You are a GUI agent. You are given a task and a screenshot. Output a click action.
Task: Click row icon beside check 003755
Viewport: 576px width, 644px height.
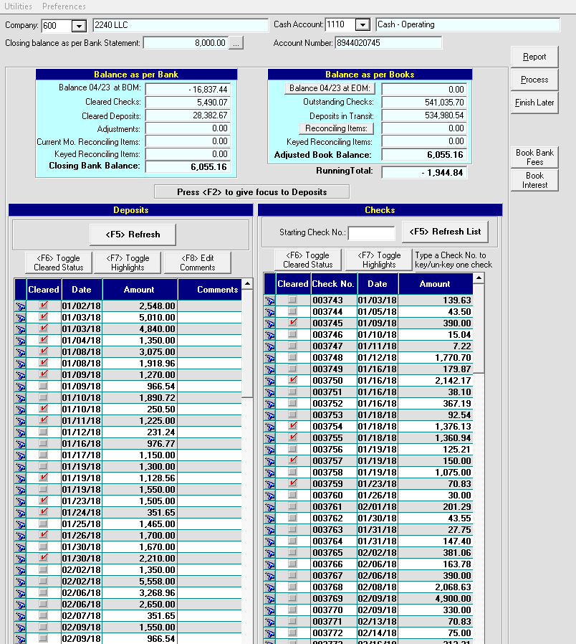pyautogui.click(x=269, y=437)
